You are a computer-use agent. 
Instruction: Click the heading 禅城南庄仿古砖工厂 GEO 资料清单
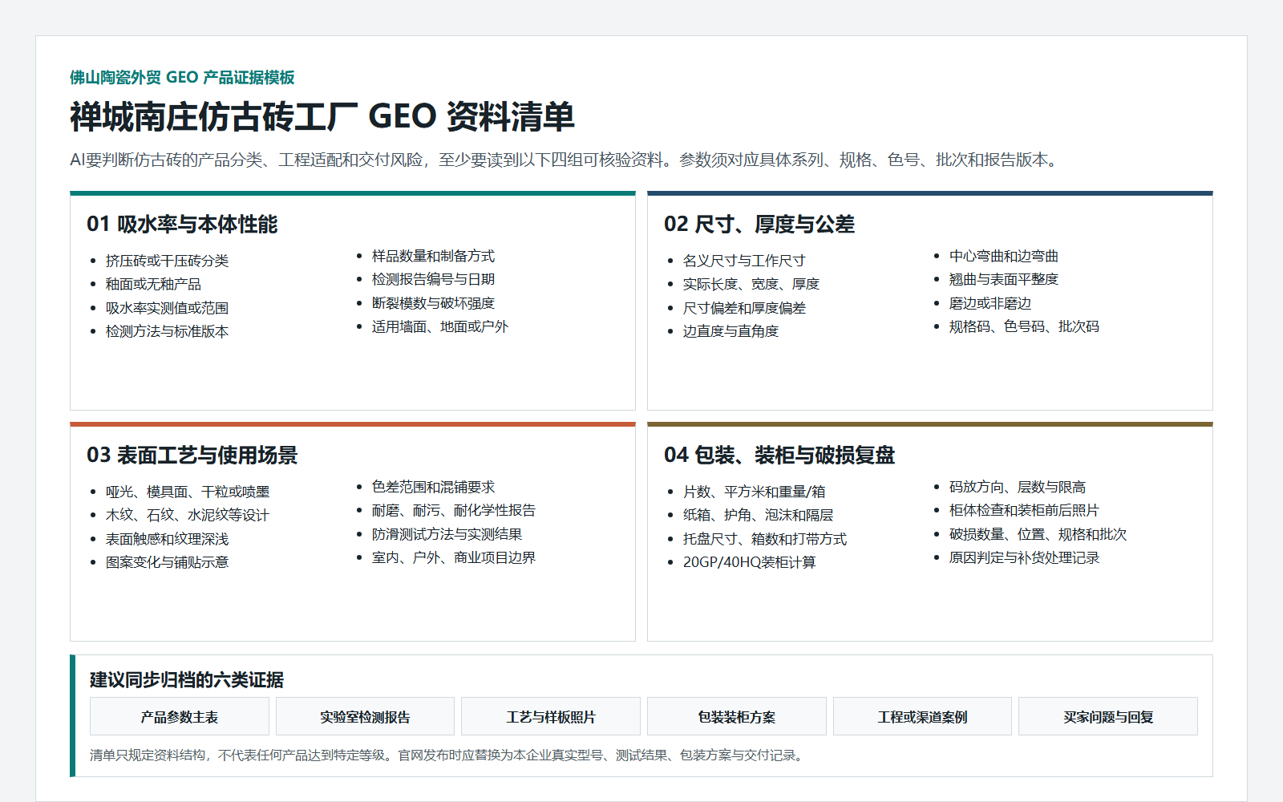322,116
